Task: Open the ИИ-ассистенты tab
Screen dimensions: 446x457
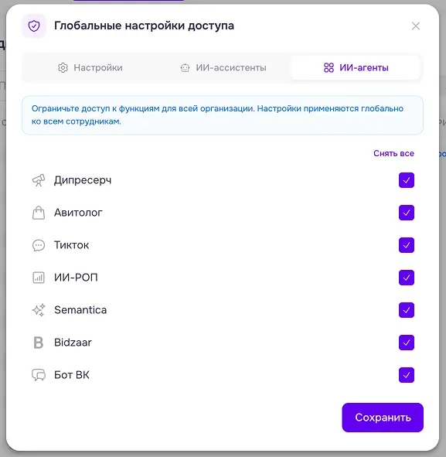Action: coord(223,67)
